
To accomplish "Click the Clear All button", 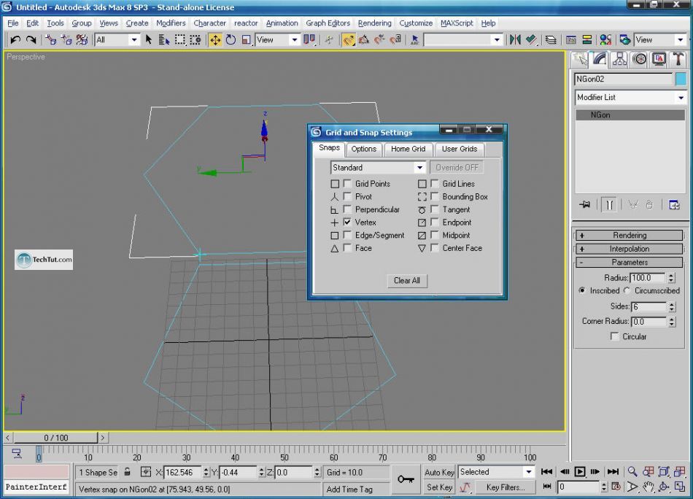I will (406, 281).
